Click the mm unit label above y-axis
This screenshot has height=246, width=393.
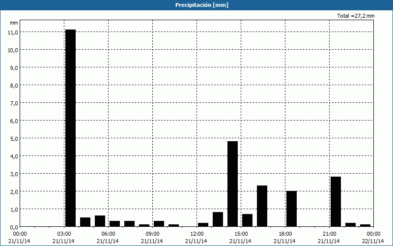click(x=14, y=23)
